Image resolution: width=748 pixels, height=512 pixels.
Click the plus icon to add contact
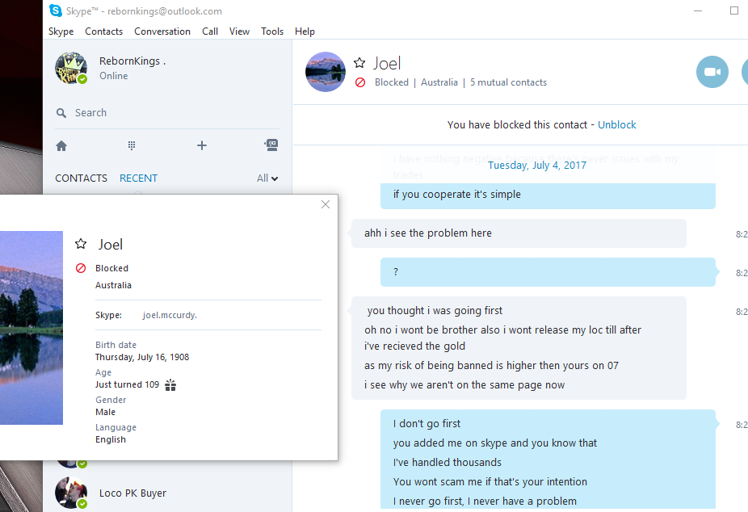[x=202, y=145]
